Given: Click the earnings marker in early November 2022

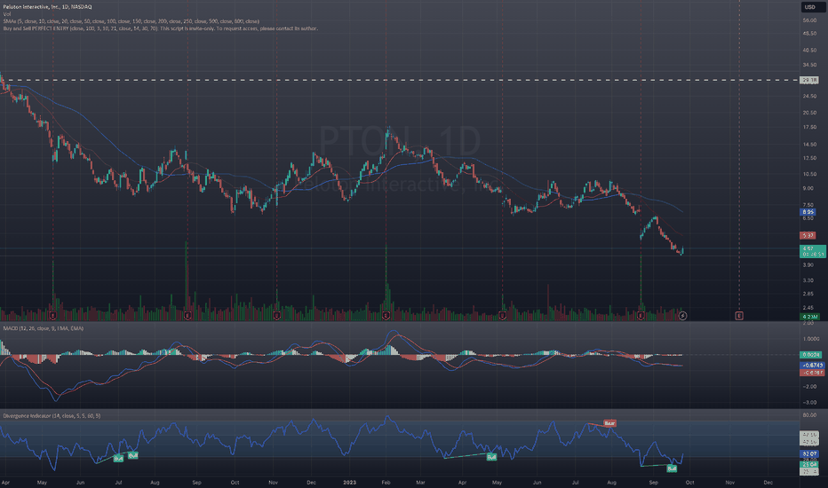Looking at the screenshot, I should [x=276, y=316].
